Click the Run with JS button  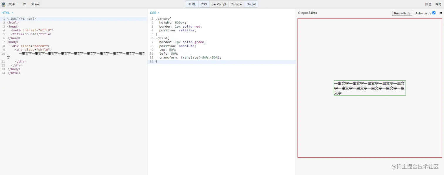pyautogui.click(x=402, y=13)
